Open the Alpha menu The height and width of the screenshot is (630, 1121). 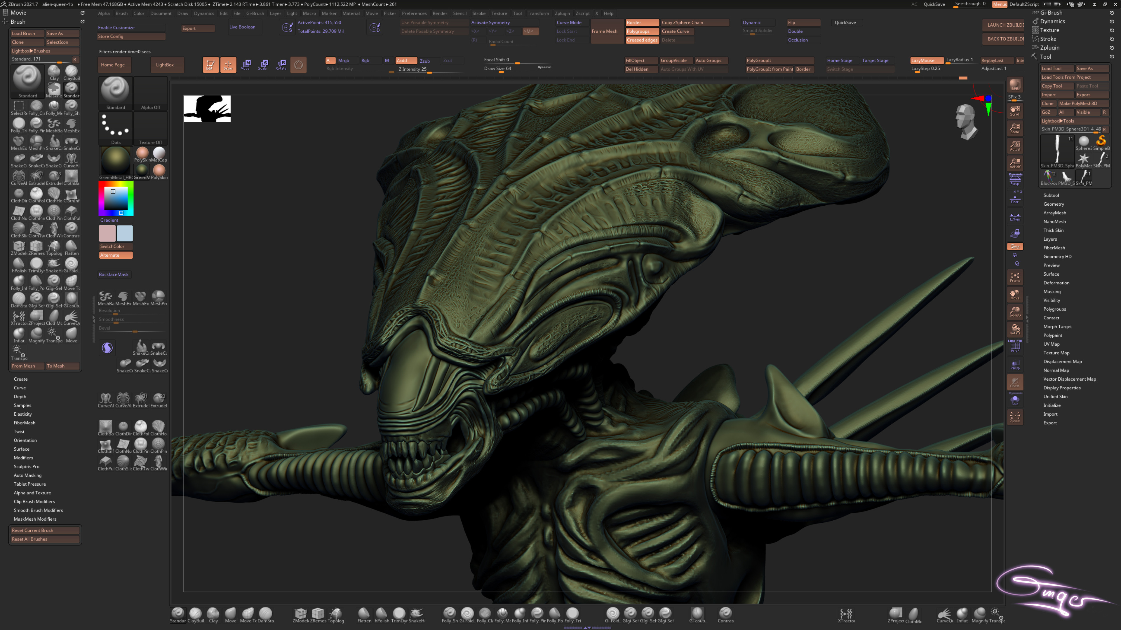104,13
